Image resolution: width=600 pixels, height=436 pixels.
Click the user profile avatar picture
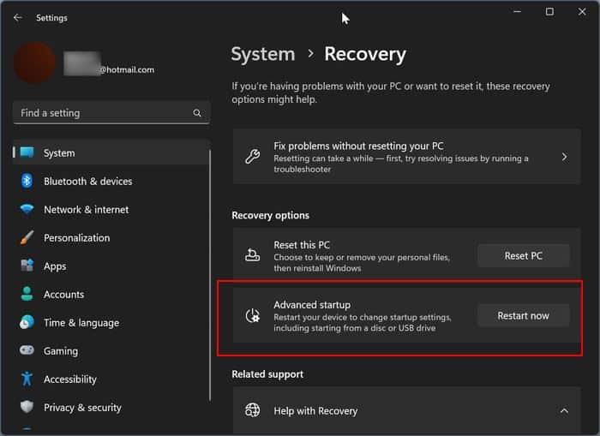(x=34, y=63)
